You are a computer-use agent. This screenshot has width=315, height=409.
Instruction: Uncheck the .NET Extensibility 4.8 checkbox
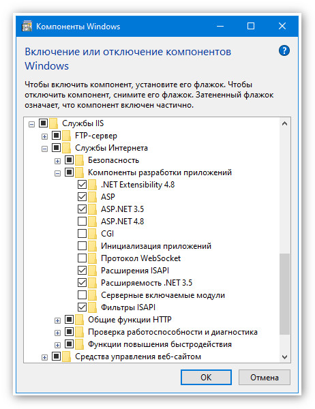tap(82, 185)
